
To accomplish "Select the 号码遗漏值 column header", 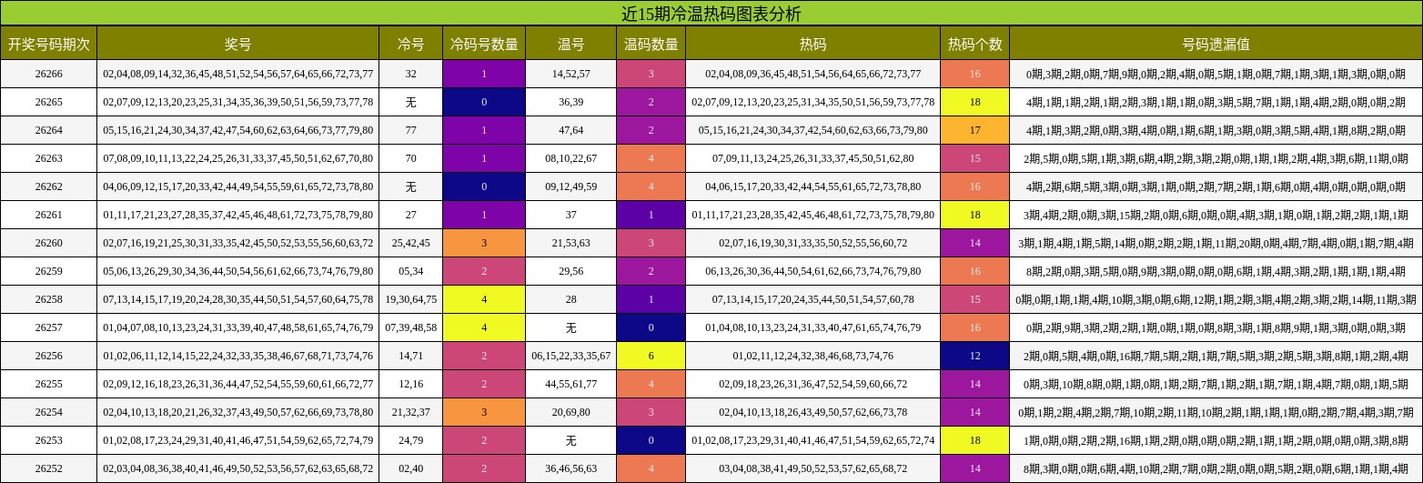I will (1216, 43).
